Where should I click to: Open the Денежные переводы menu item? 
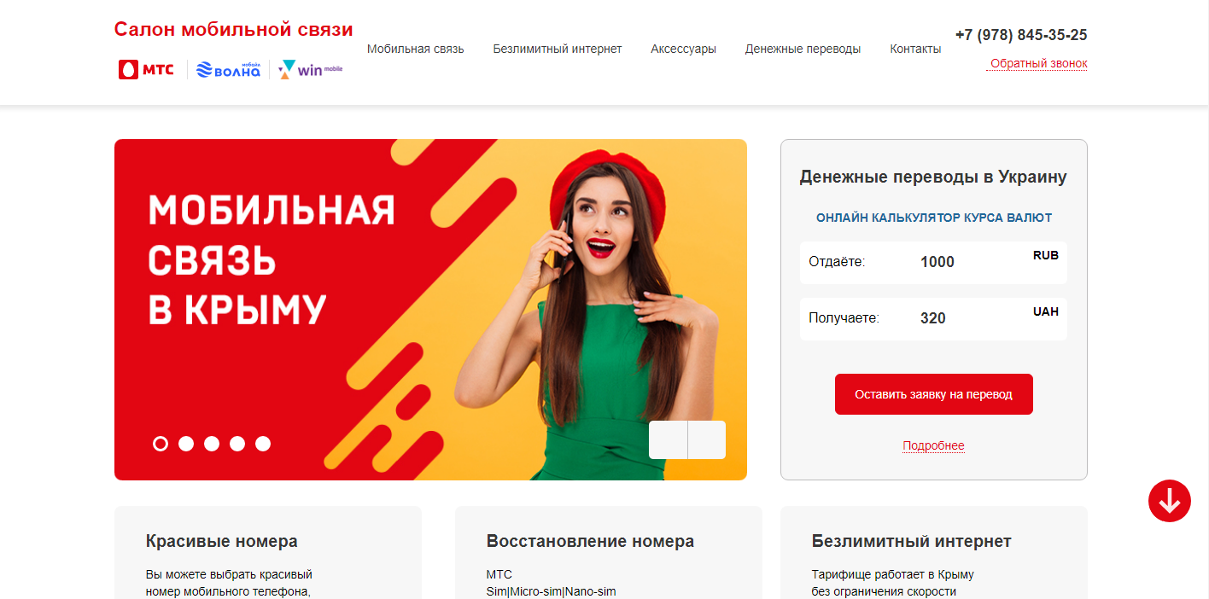803,49
